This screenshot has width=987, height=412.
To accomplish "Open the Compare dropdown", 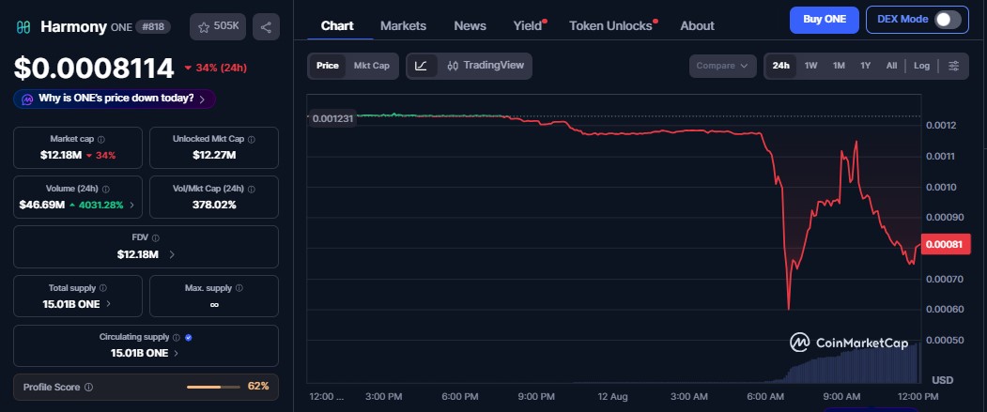I will tap(722, 66).
